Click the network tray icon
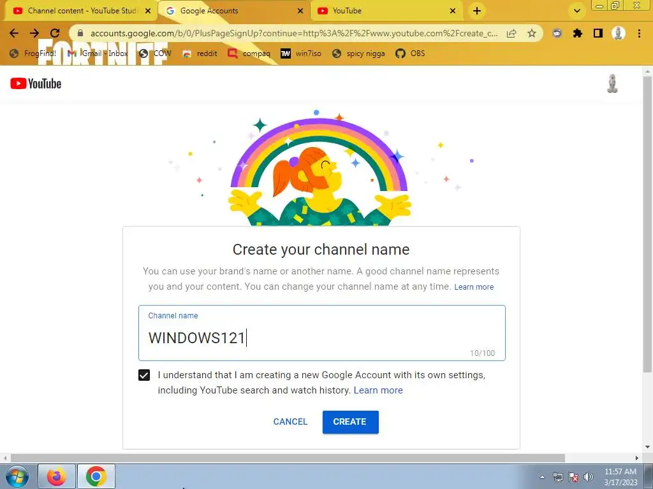 click(557, 477)
